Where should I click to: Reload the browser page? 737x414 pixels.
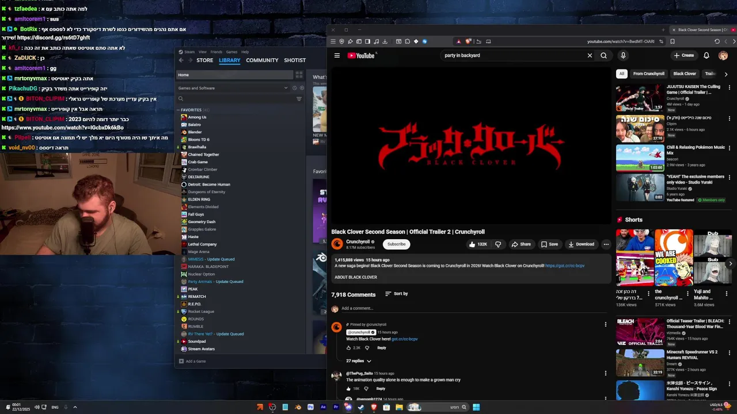[x=717, y=41]
